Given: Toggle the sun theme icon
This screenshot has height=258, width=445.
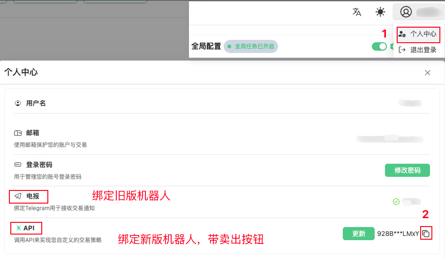Looking at the screenshot, I should [380, 12].
